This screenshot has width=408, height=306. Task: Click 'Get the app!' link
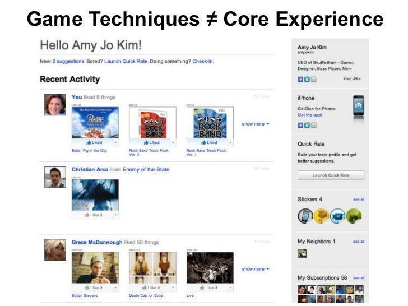tap(309, 115)
